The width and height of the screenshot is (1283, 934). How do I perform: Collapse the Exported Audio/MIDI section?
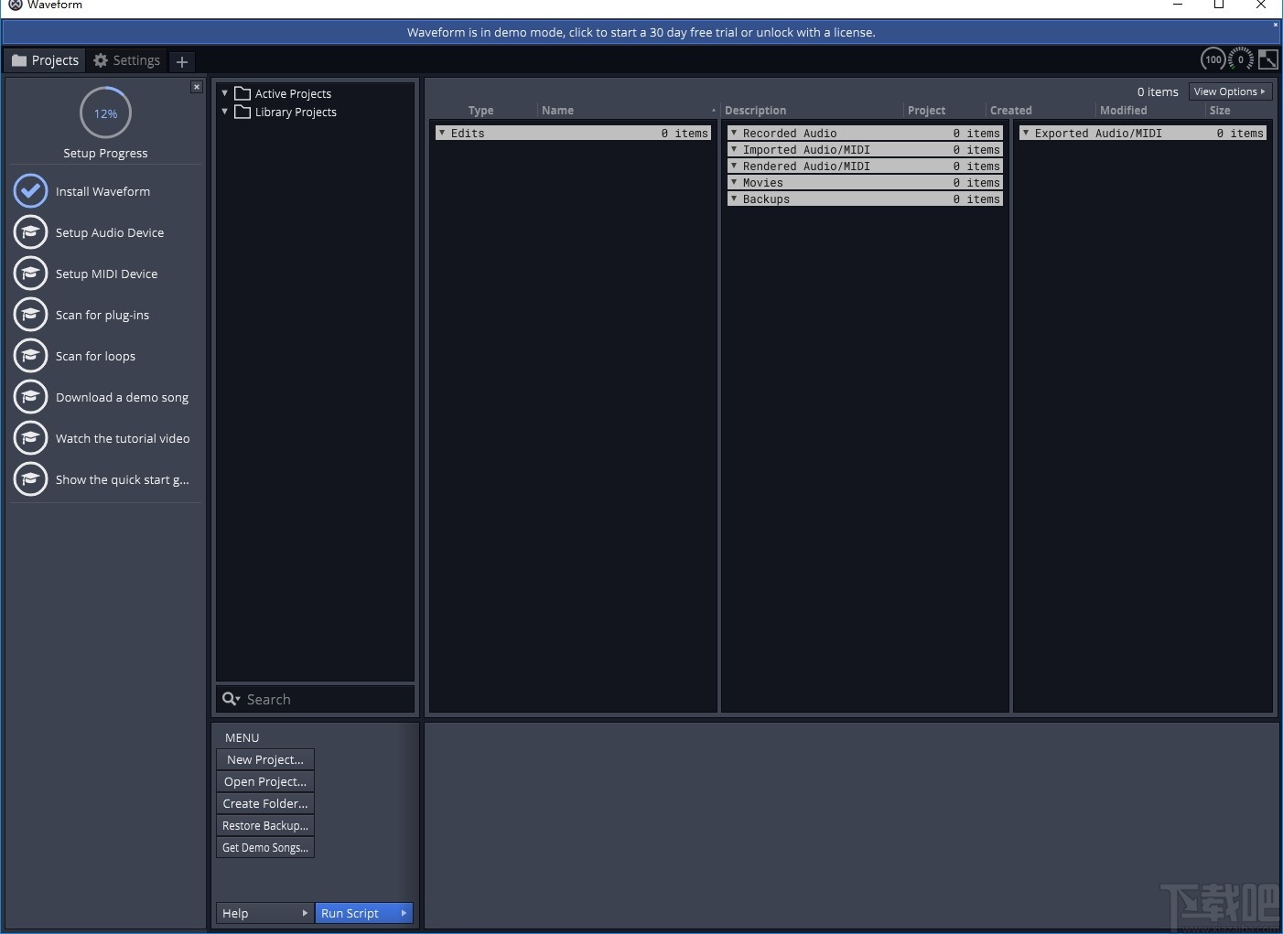1026,133
